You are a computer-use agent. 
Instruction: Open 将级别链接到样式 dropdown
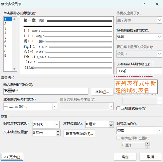[159, 37]
